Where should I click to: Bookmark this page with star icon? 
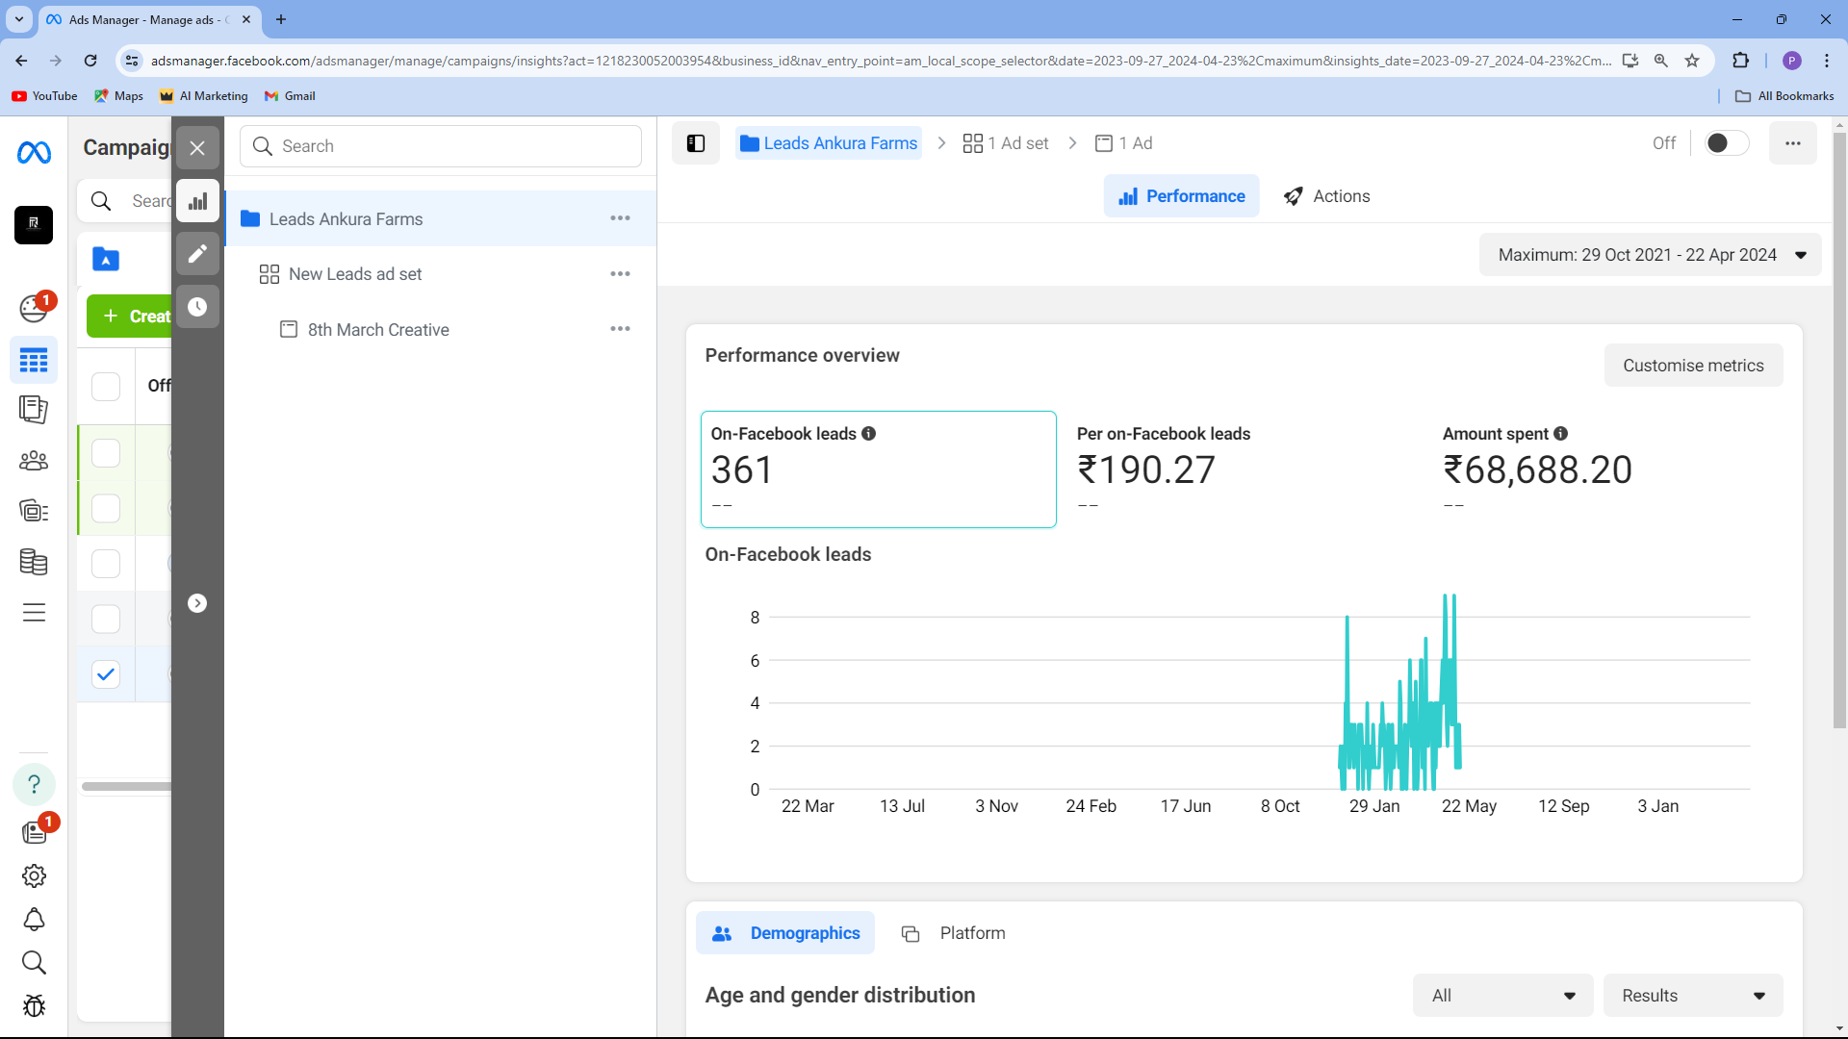coord(1692,61)
